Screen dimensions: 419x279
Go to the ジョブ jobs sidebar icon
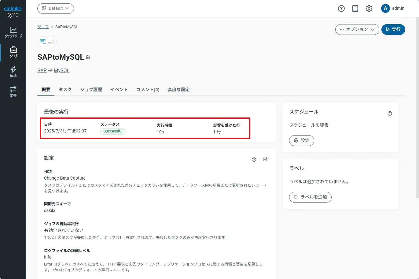point(13,52)
